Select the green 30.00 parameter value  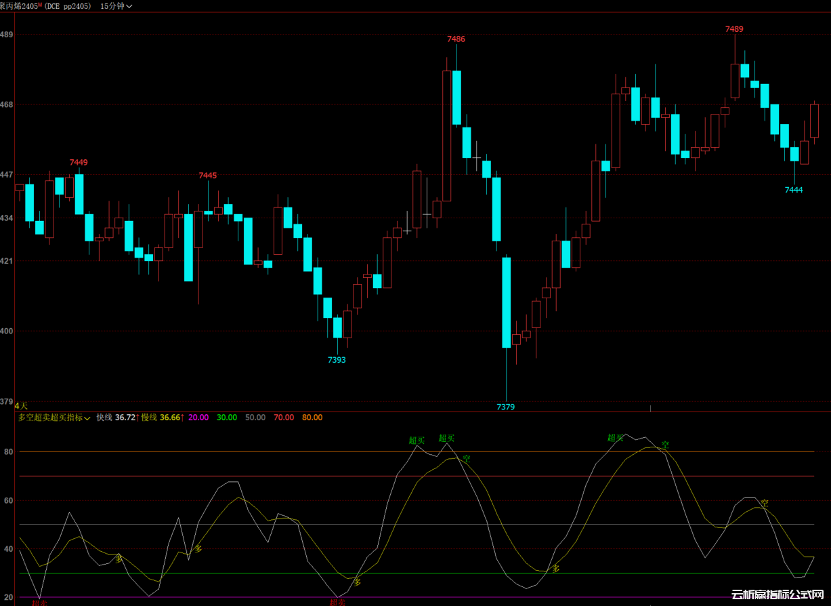pyautogui.click(x=226, y=418)
